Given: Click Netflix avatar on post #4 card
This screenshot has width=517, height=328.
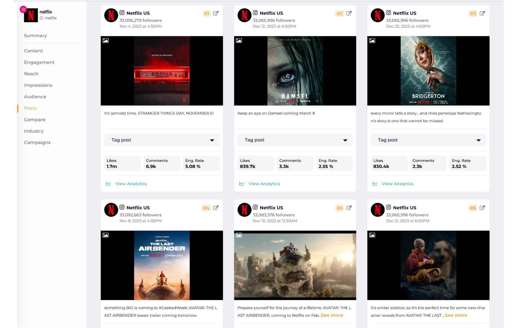Looking at the screenshot, I should (x=111, y=210).
